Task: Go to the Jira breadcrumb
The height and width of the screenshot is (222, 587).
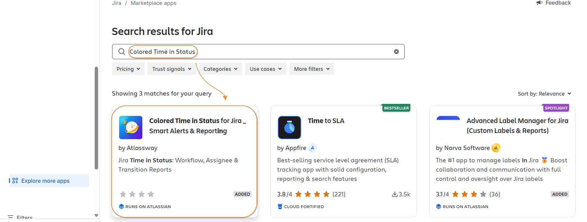Action: [117, 3]
